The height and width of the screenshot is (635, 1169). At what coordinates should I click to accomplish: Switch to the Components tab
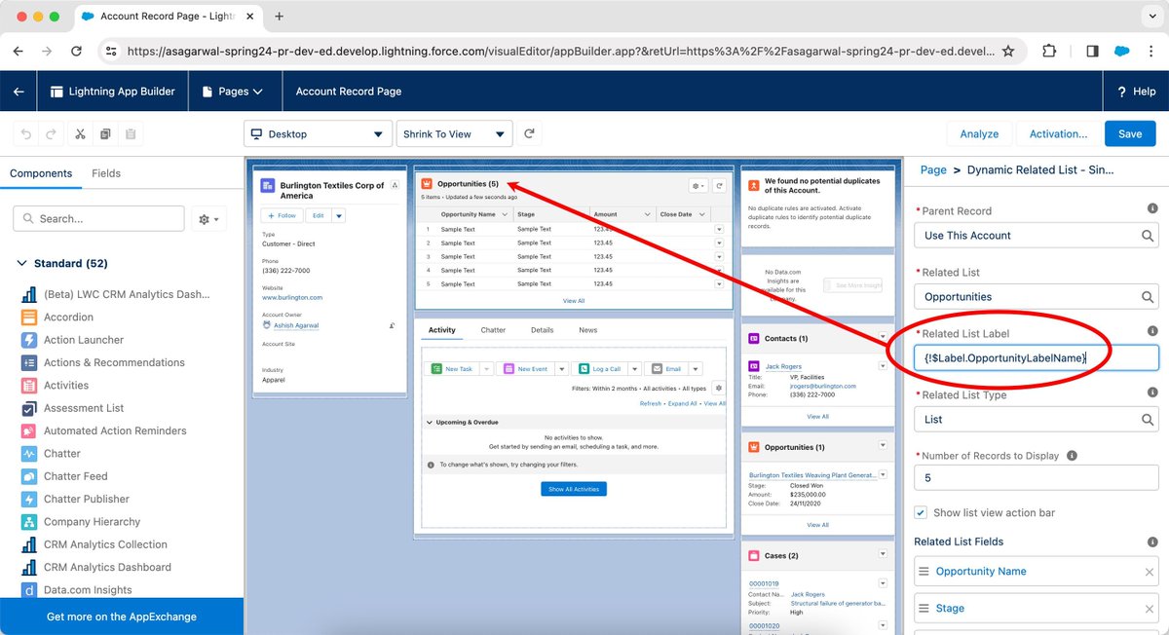pyautogui.click(x=41, y=173)
